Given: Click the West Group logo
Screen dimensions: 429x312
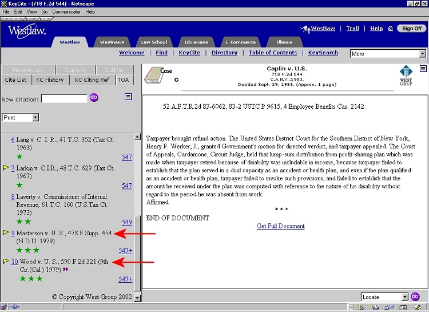Looking at the screenshot, I should [x=405, y=75].
